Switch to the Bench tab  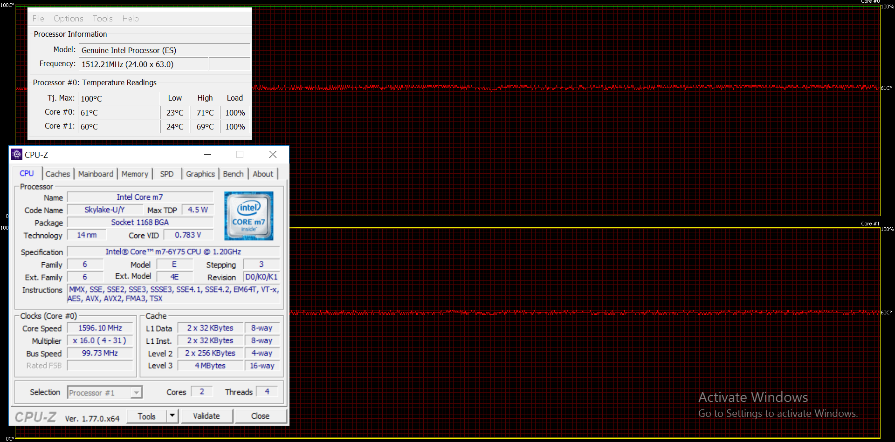[x=233, y=174]
